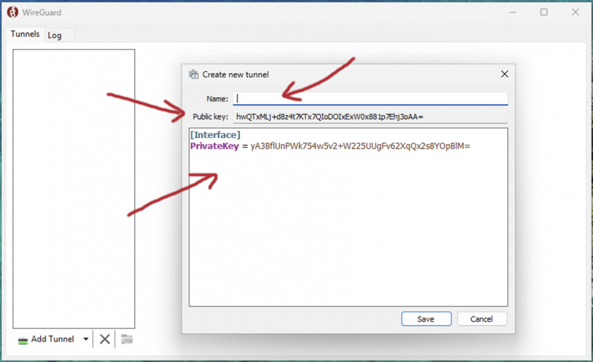The height and width of the screenshot is (362, 593).
Task: Close the main WireGuard window
Action: 575,12
